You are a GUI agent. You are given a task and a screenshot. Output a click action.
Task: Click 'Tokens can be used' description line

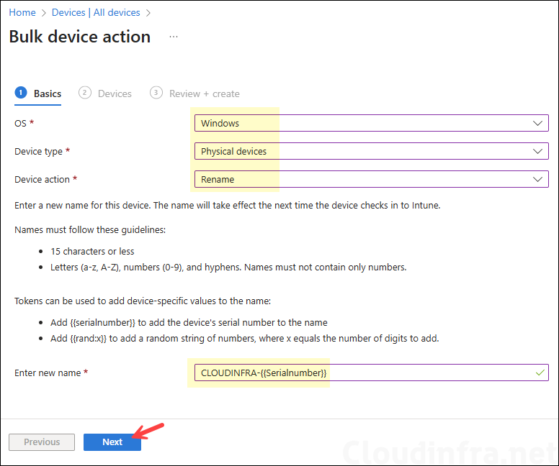(x=143, y=301)
